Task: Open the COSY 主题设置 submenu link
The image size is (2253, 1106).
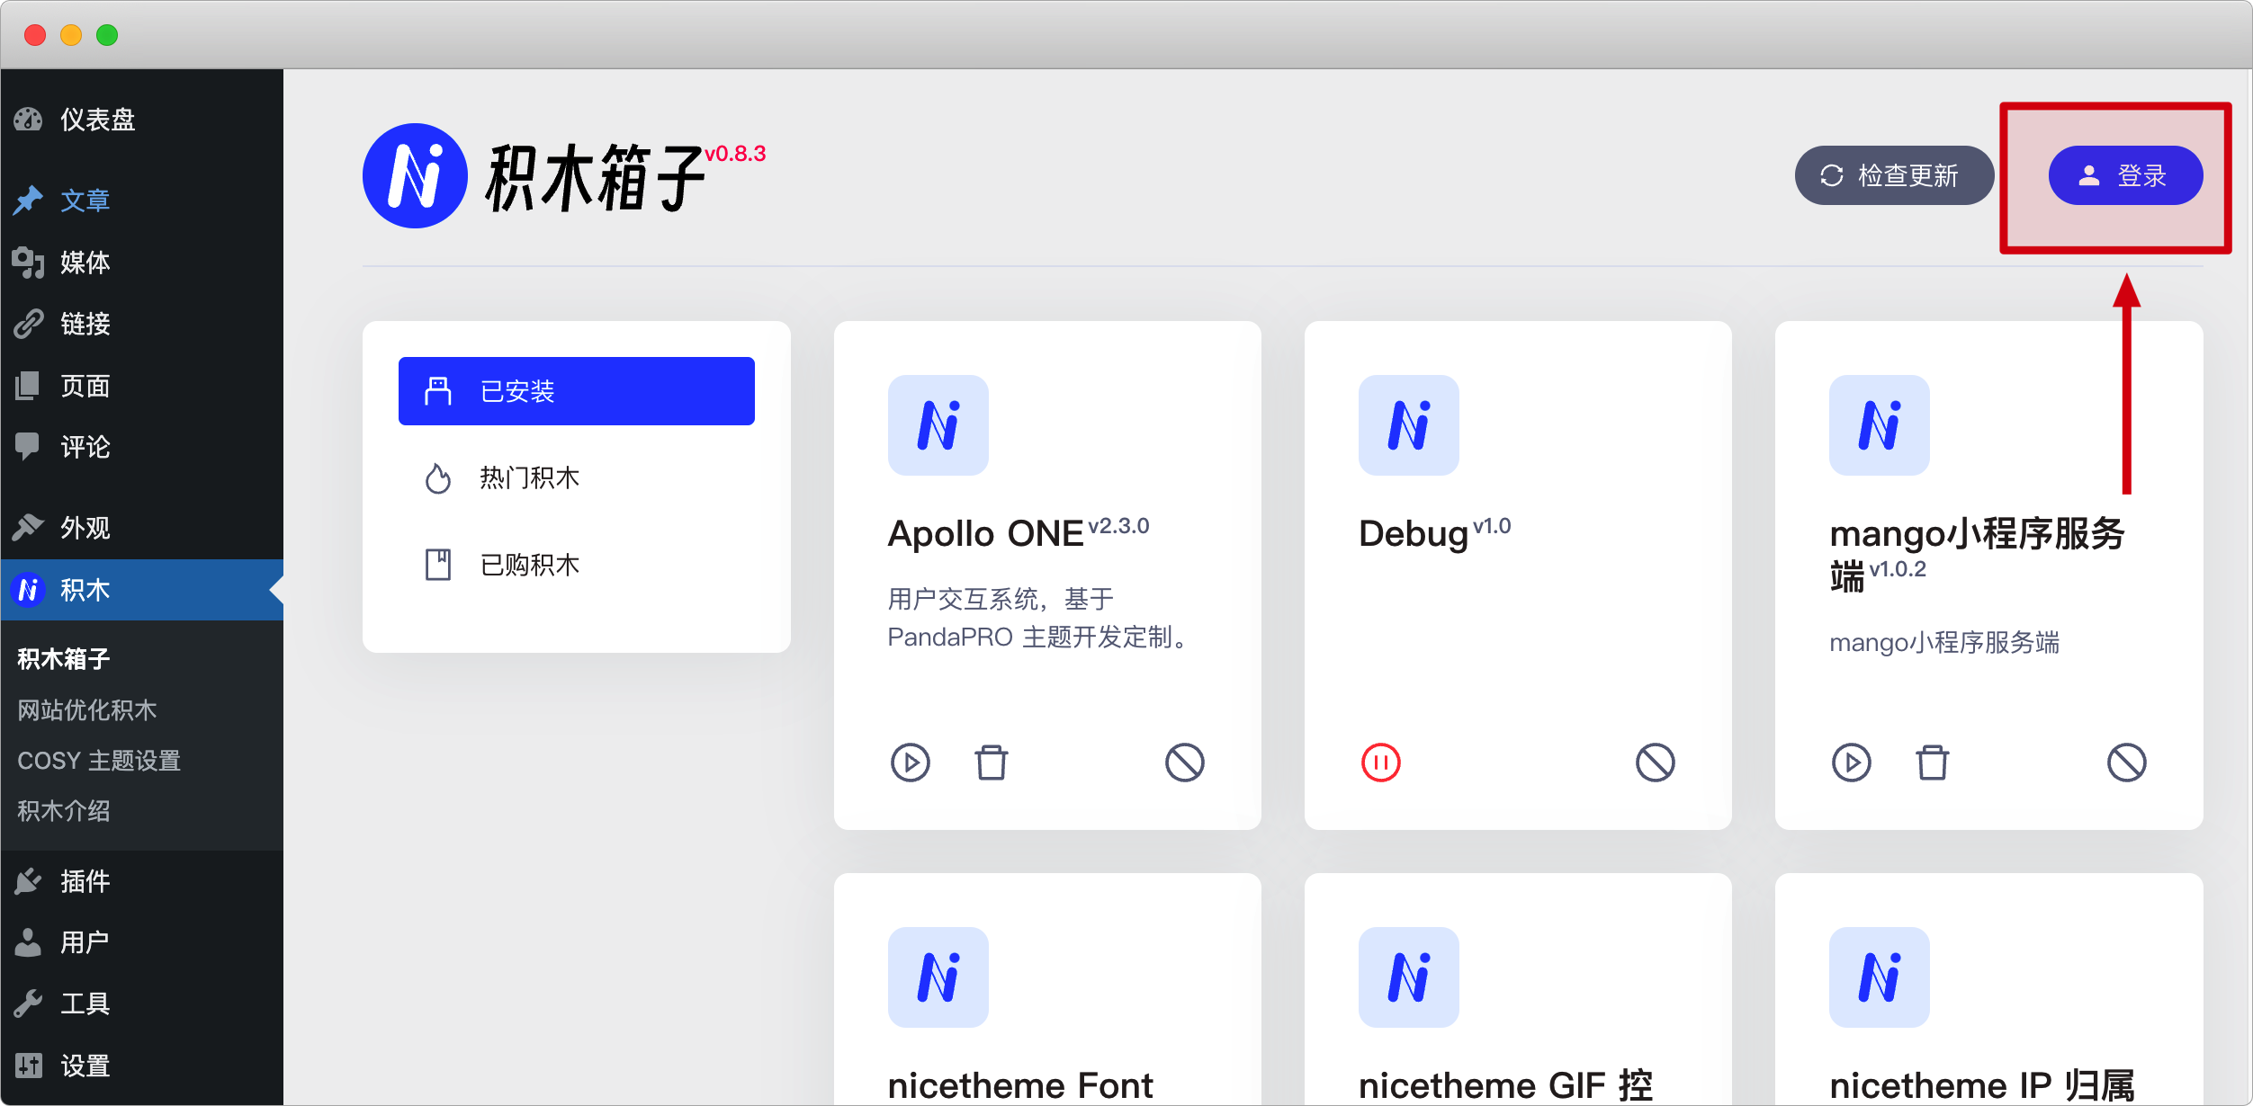Action: (x=99, y=761)
